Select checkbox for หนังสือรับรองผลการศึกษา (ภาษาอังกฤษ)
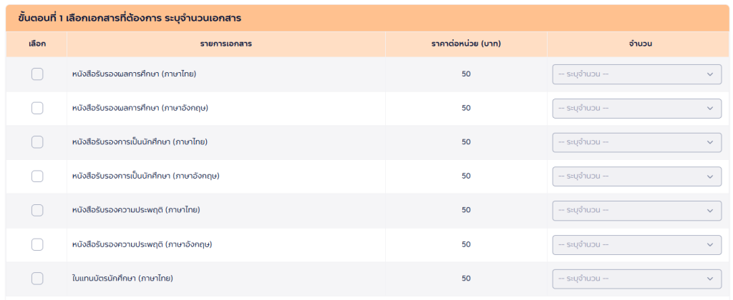Viewport: 733px width, 300px height. (37, 108)
